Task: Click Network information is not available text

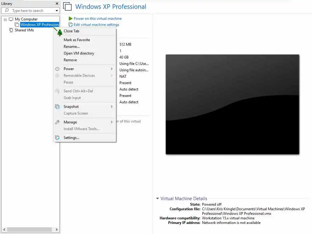Action: pyautogui.click(x=231, y=223)
